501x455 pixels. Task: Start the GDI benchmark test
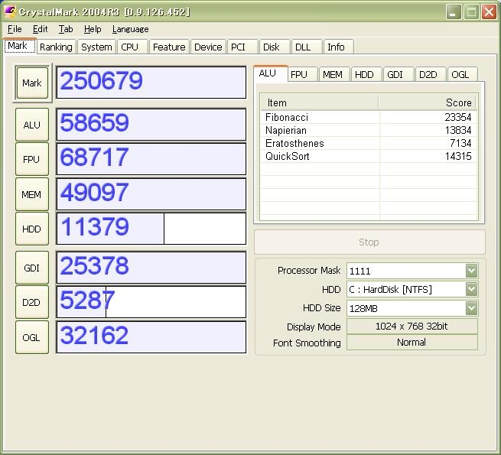click(31, 268)
